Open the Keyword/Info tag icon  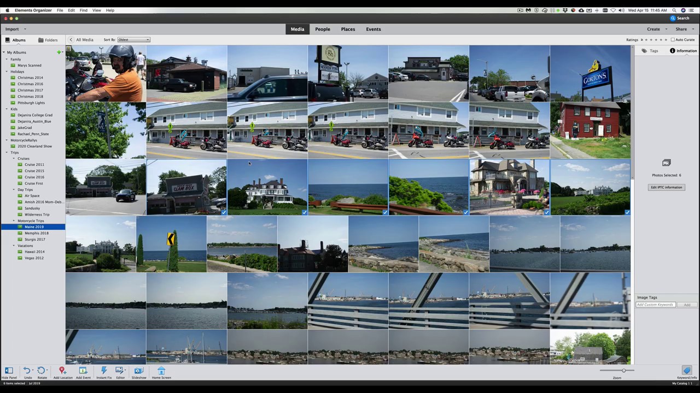(687, 371)
